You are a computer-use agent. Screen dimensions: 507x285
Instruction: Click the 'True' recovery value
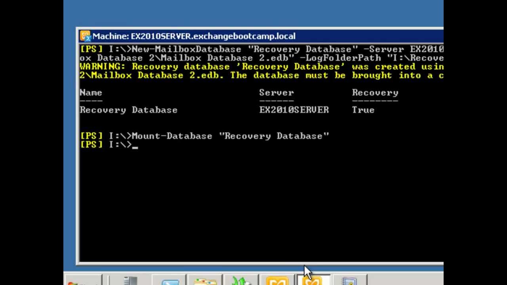[363, 110]
